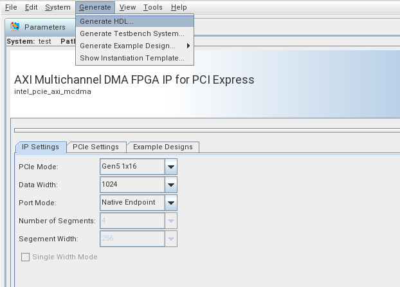Open the System menu
Image resolution: width=400 pixels, height=287 pixels.
[58, 7]
